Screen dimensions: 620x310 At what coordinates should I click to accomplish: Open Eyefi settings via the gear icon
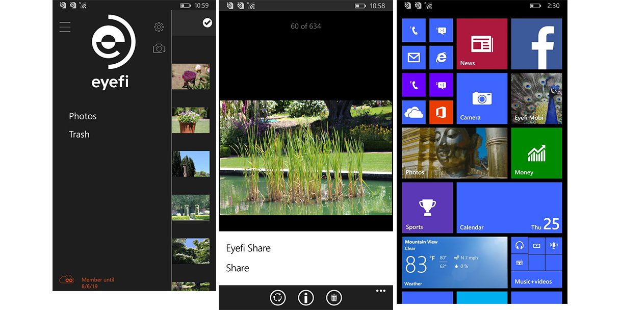point(159,27)
